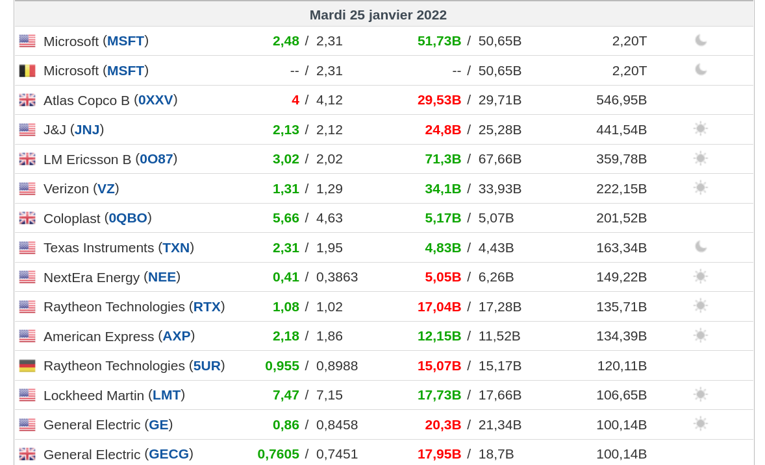The width and height of the screenshot is (765, 465).
Task: Click the sun icon in the J&J row
Action: tap(700, 129)
